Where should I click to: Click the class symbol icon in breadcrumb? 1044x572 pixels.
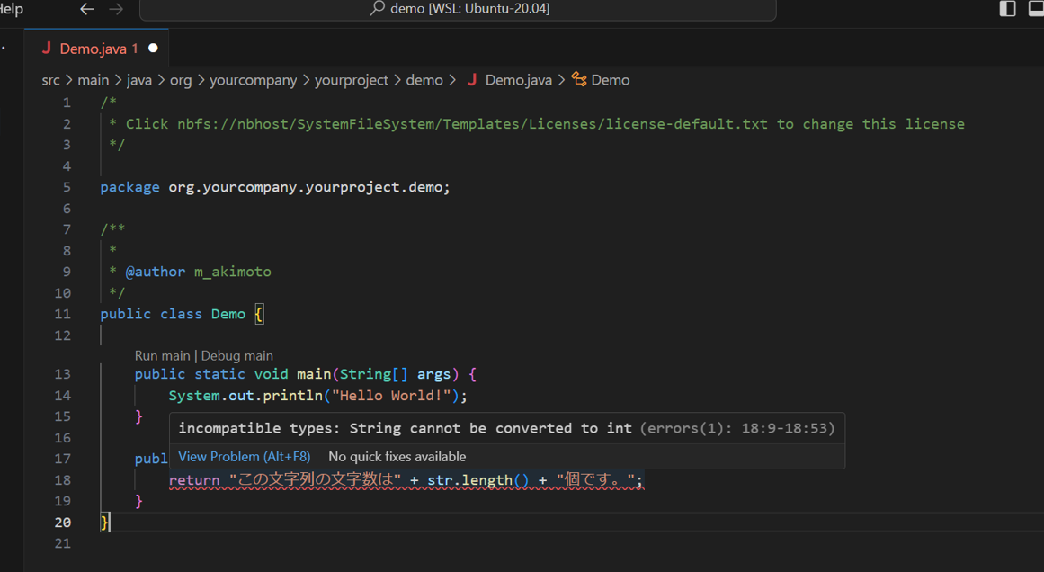pyautogui.click(x=579, y=80)
